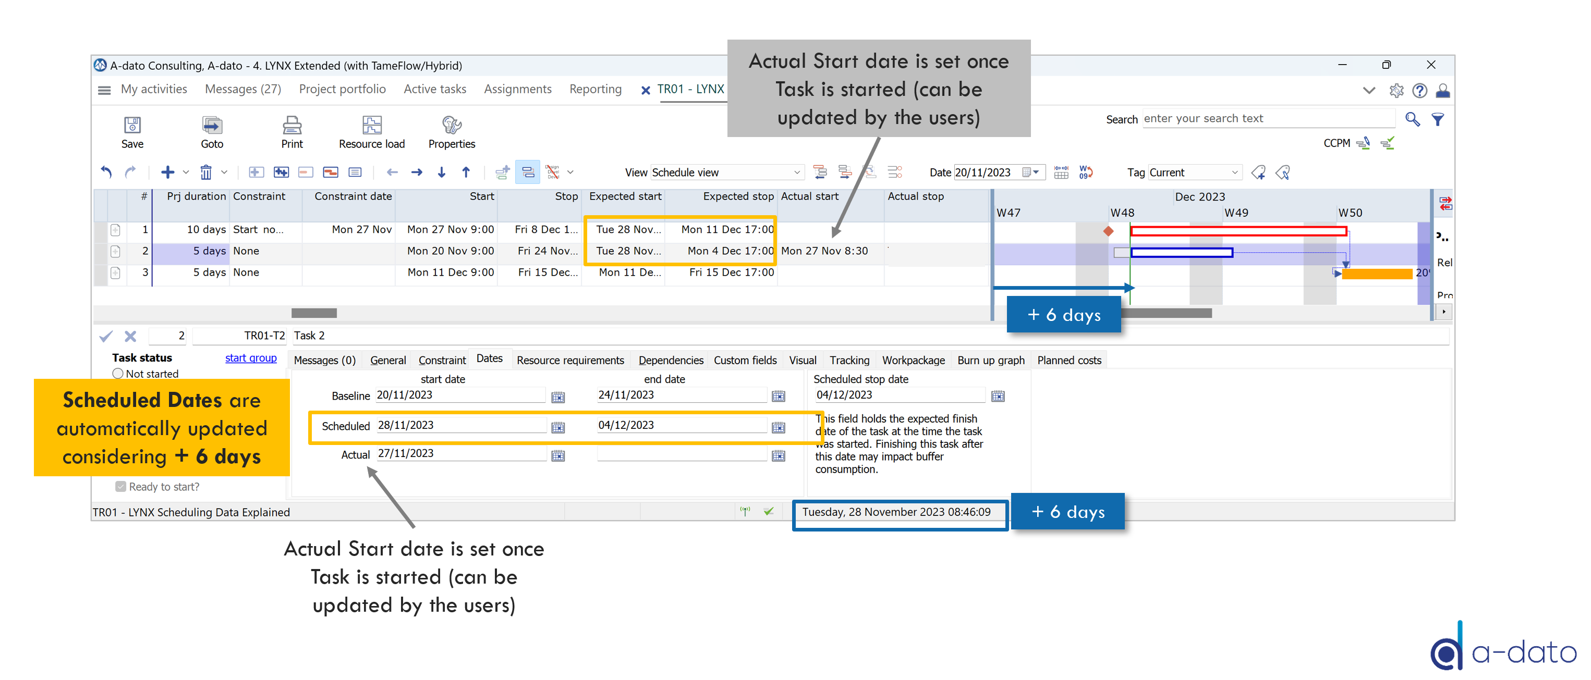
Task: Click the Delete trash icon
Action: click(x=205, y=172)
